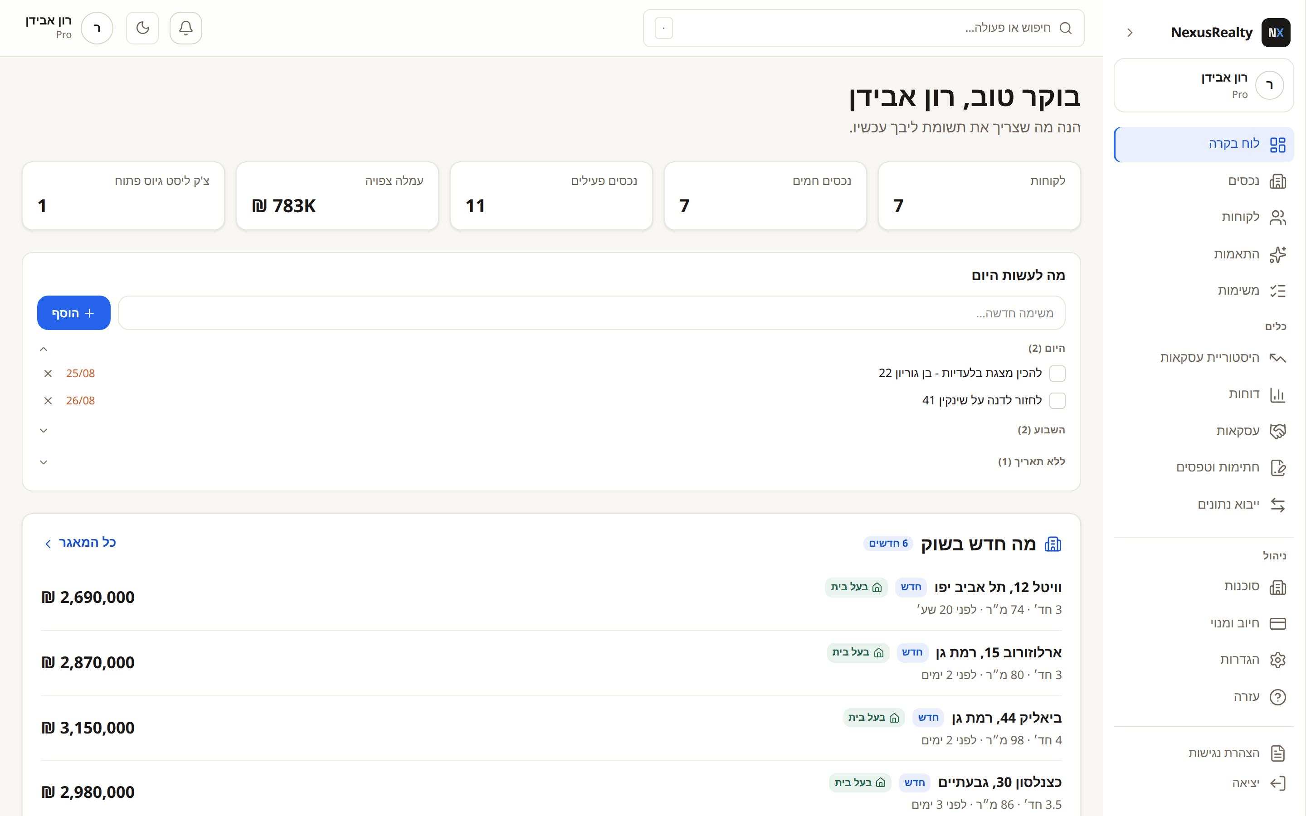Click the התאמות sparkle icon
Screen dimensions: 1306x816
[1277, 254]
